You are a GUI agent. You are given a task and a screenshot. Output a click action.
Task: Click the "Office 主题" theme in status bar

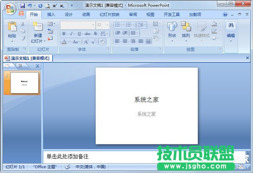pyautogui.click(x=47, y=167)
